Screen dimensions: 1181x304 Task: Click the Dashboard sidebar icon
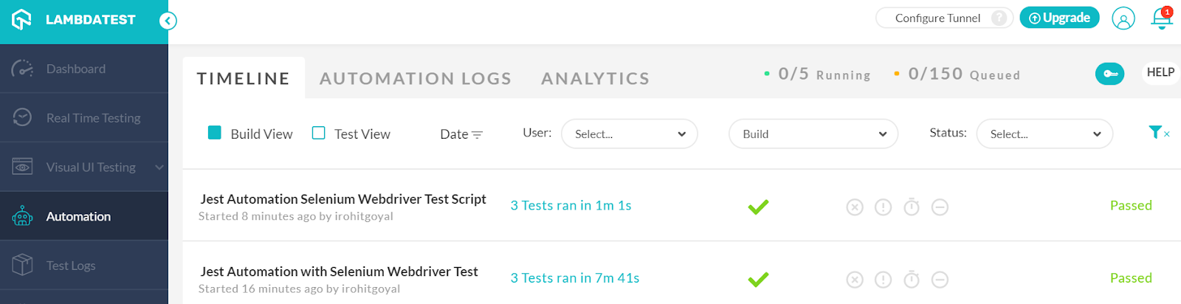pos(23,69)
